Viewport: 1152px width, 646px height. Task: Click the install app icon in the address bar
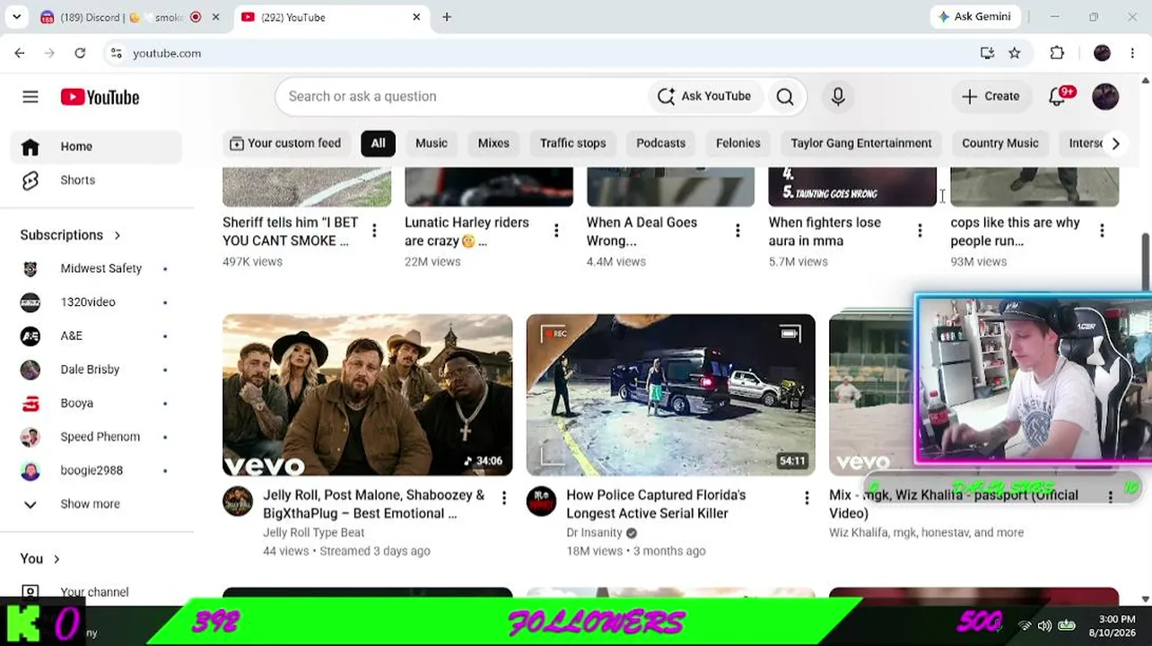pos(987,53)
